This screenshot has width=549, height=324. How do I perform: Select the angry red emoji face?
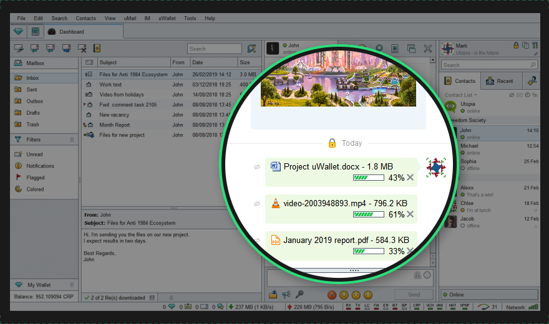click(x=332, y=295)
